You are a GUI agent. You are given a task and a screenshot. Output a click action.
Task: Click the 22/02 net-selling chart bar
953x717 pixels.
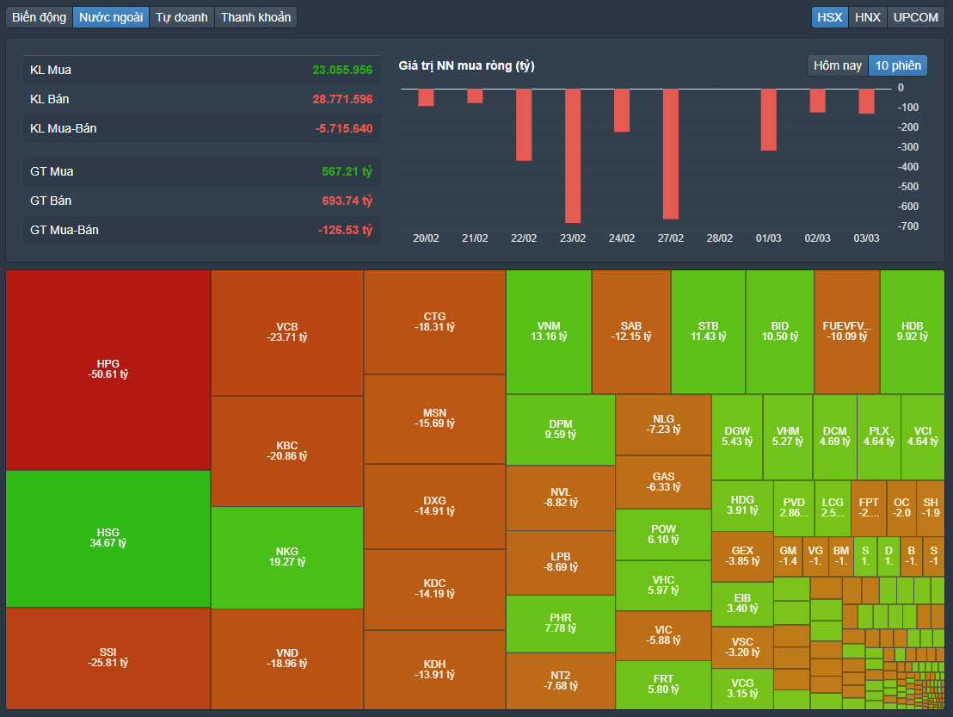tap(524, 125)
